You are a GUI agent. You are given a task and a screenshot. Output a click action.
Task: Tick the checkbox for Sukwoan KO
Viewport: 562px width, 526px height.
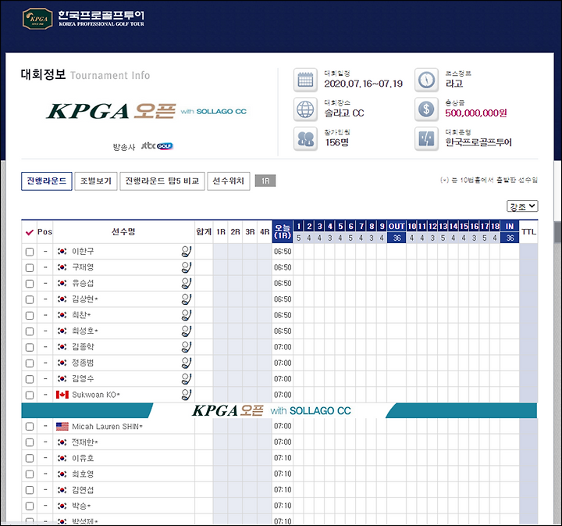30,395
